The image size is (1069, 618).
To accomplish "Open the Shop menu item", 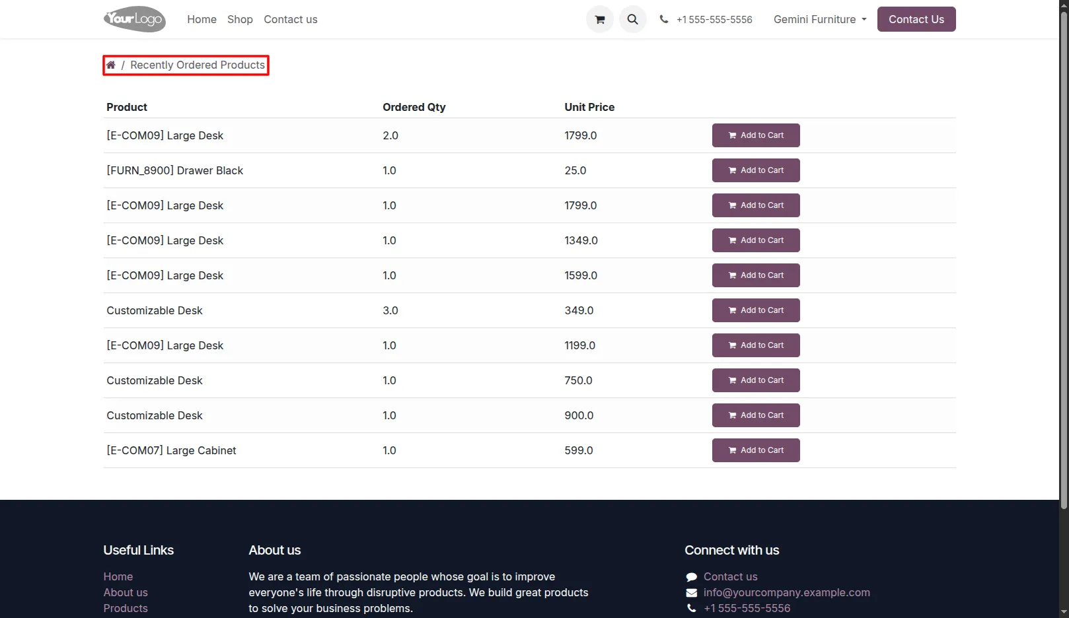I will point(240,19).
